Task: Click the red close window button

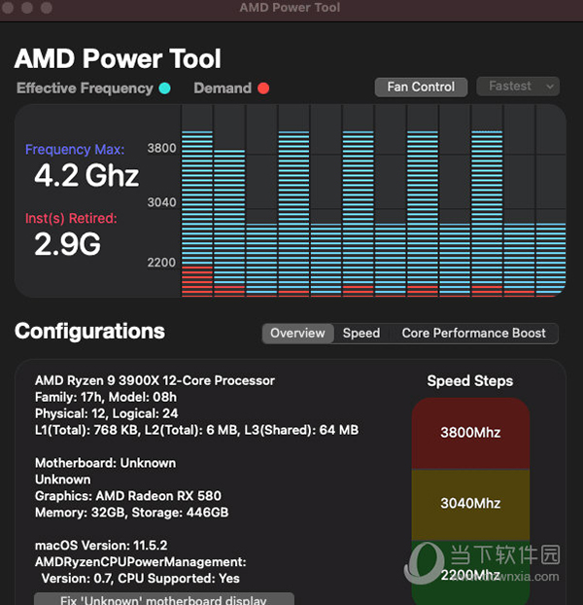Action: [x=7, y=8]
